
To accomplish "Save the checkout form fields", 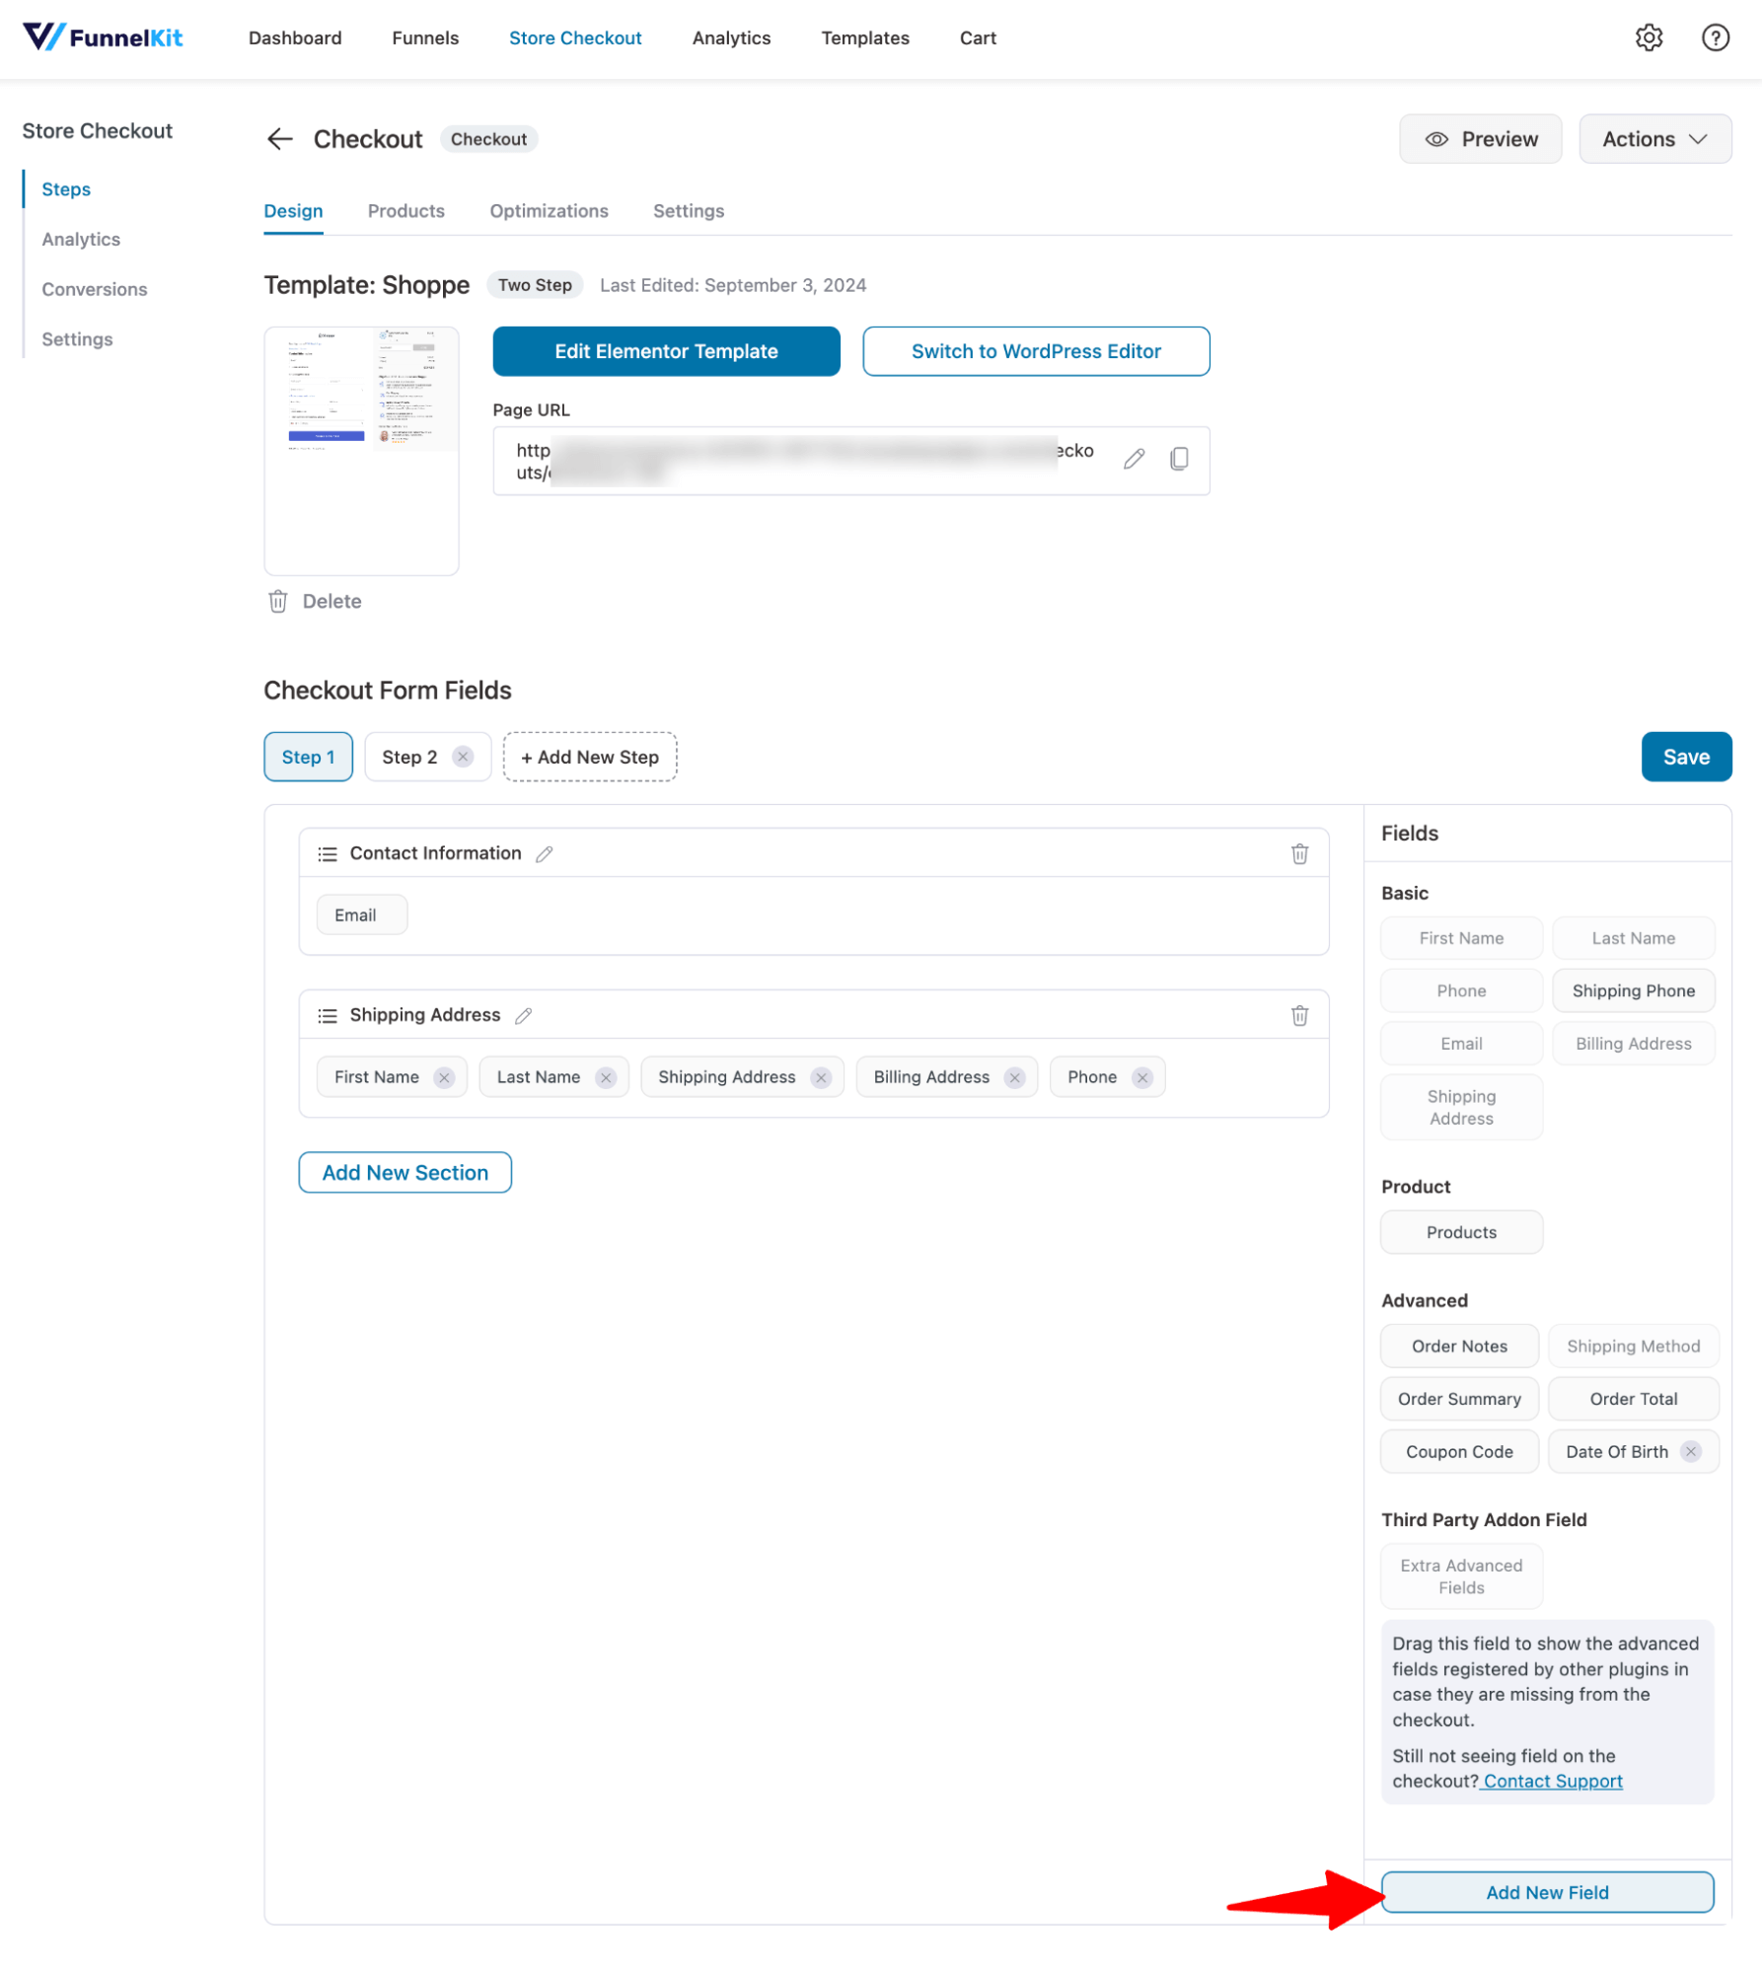I will coord(1686,757).
